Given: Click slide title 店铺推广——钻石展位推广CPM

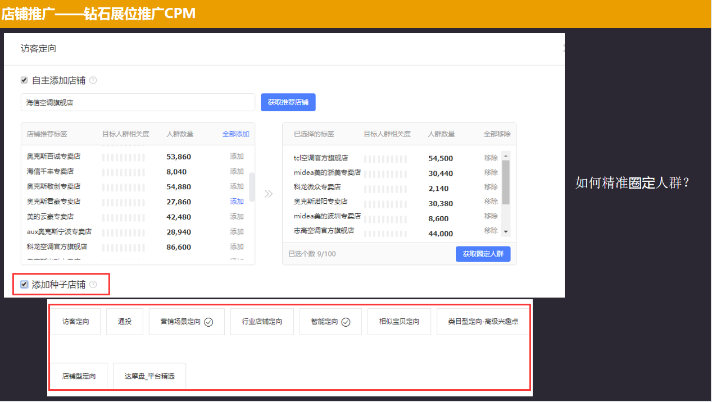Looking at the screenshot, I should coord(98,13).
